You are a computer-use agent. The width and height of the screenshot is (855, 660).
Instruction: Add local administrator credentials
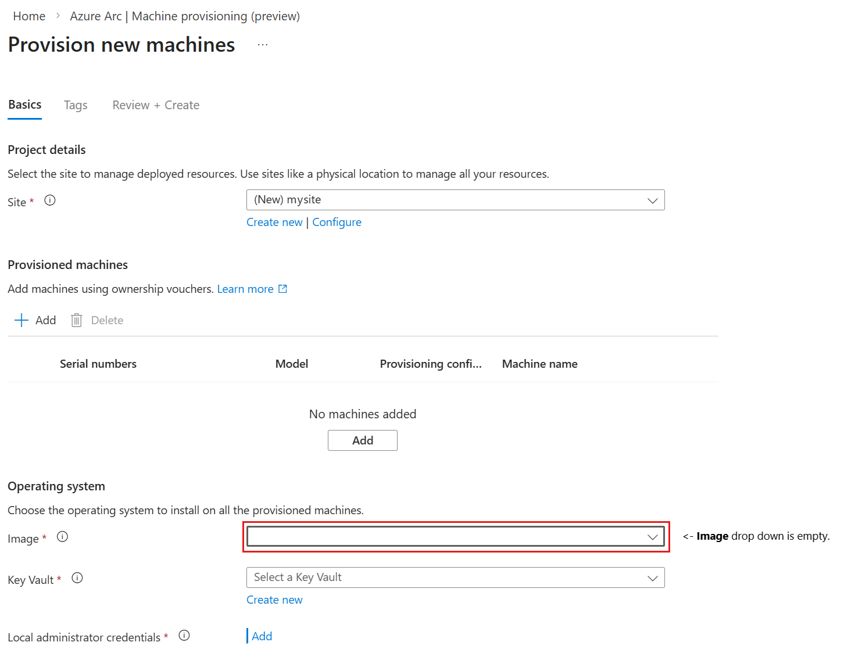pyautogui.click(x=262, y=636)
